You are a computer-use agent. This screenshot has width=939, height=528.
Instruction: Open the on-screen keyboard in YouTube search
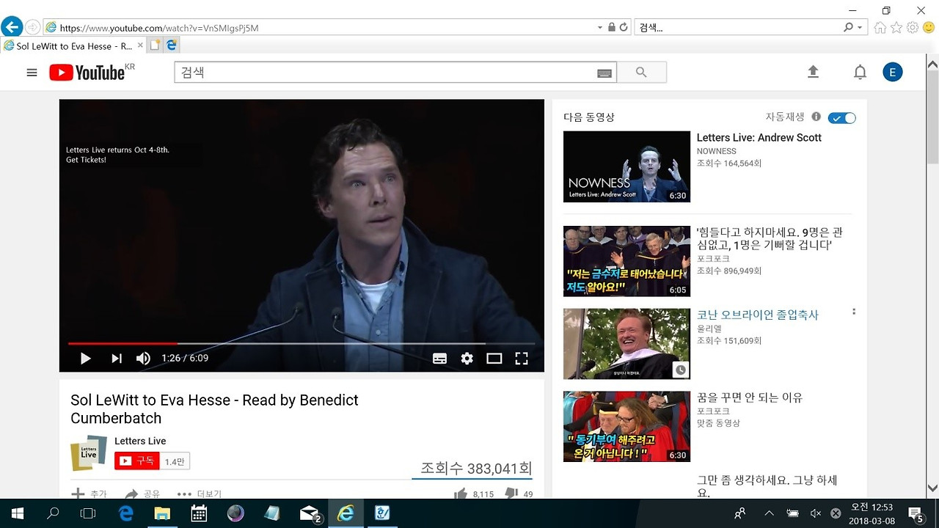point(604,73)
